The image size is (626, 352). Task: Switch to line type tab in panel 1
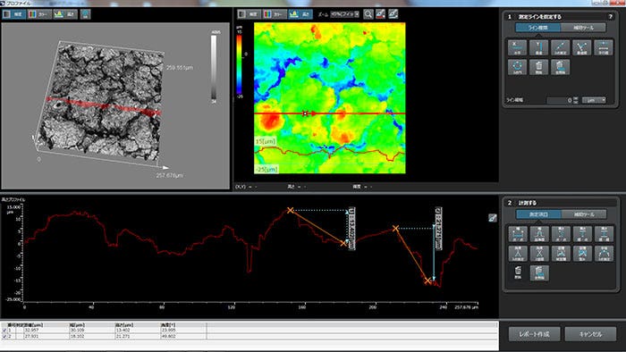click(x=538, y=28)
